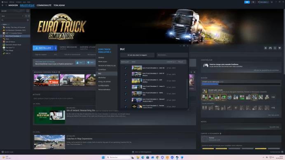The height and width of the screenshot is (160, 285).
Task: Click the DLC list vertical scrollbar
Action: point(187,89)
